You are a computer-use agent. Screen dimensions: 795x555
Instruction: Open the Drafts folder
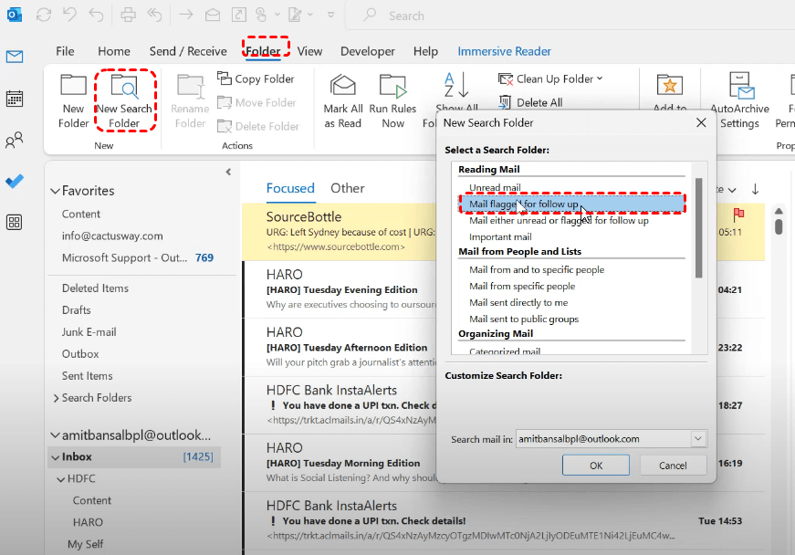76,309
